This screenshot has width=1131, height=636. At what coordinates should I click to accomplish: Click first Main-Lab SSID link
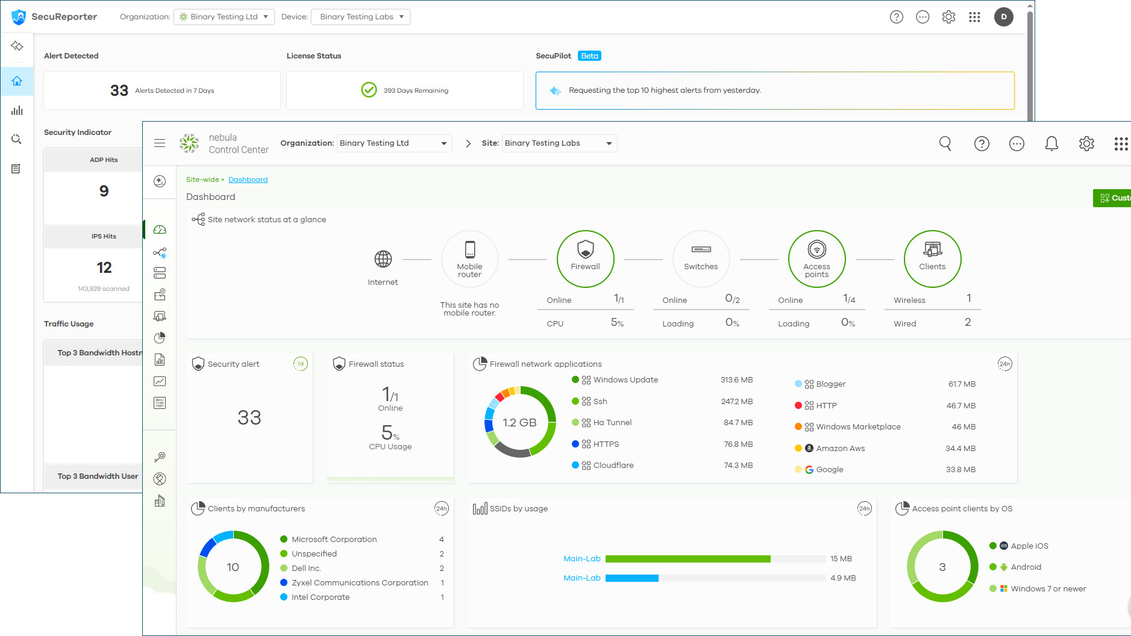pyautogui.click(x=581, y=559)
